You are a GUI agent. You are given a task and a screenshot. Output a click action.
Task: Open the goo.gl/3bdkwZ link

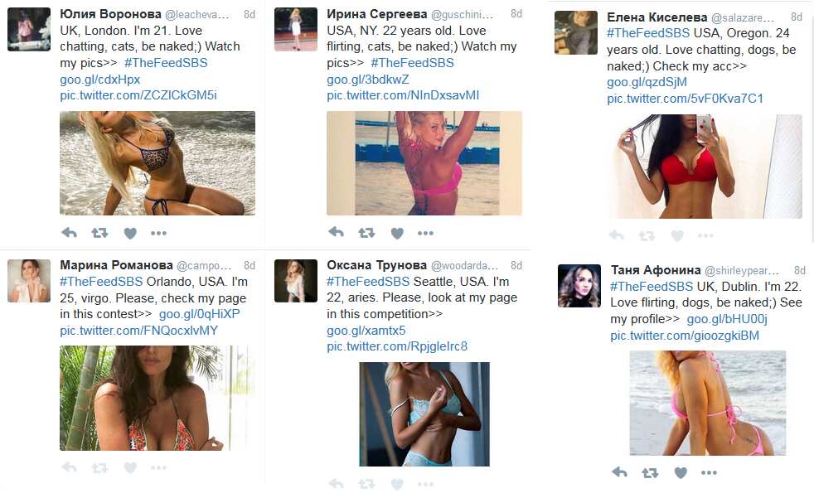(x=367, y=80)
